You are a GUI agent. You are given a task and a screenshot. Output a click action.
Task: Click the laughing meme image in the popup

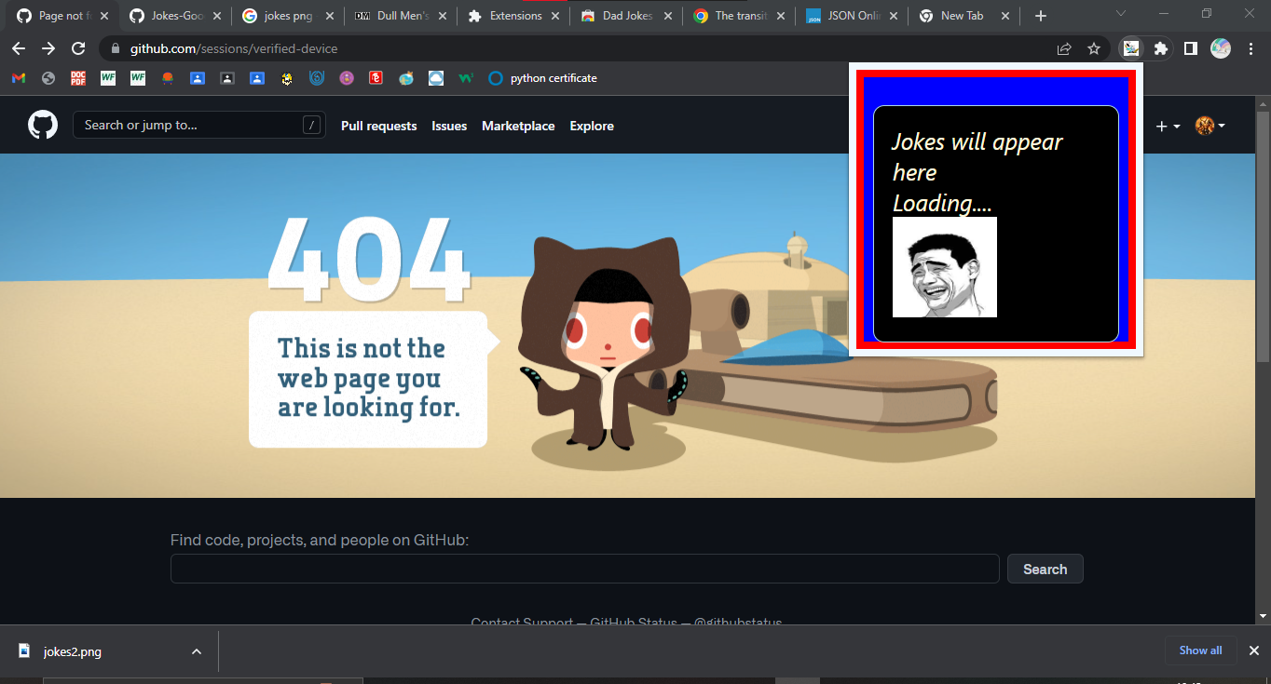pos(944,267)
